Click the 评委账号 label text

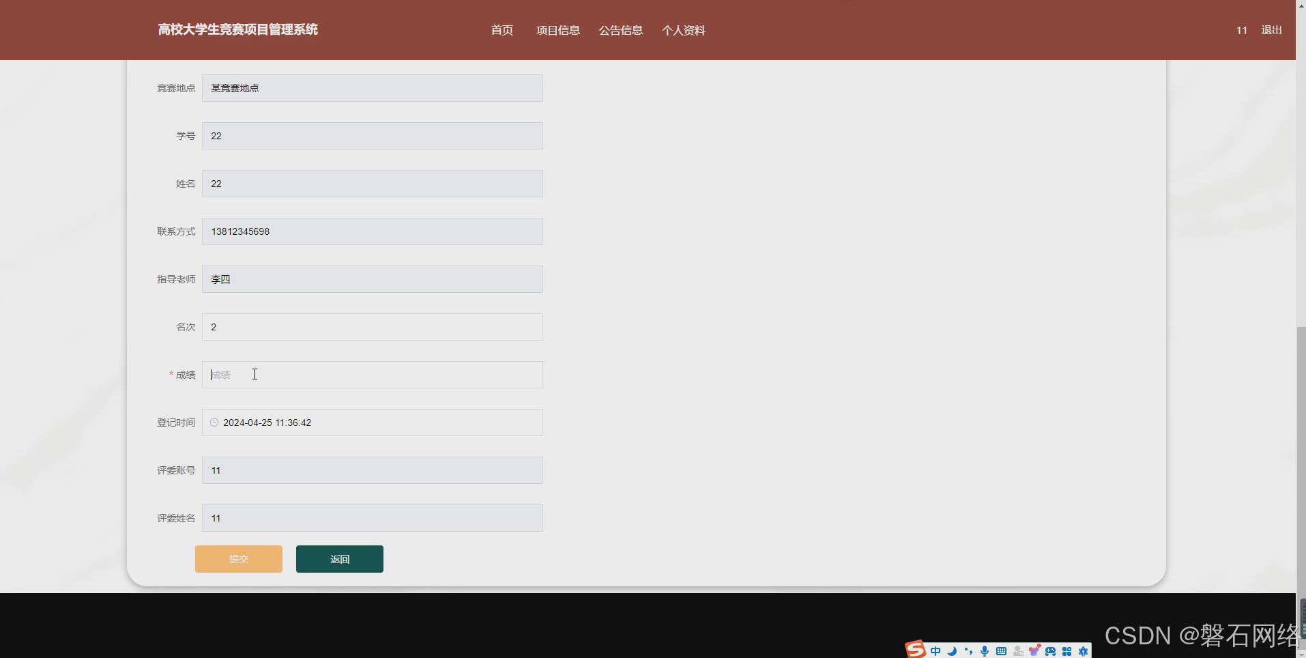coord(176,470)
